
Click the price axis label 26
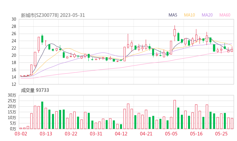(14, 34)
